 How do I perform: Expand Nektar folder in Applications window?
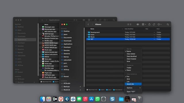coord(41,57)
